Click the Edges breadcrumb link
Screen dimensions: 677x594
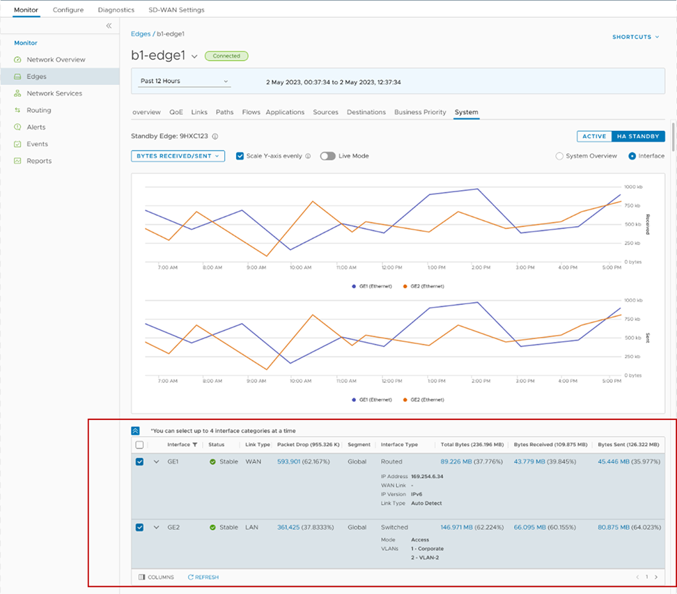(141, 33)
